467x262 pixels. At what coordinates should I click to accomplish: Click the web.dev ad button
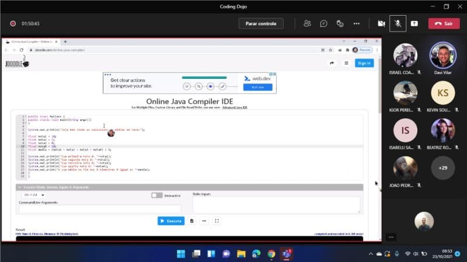pyautogui.click(x=257, y=87)
